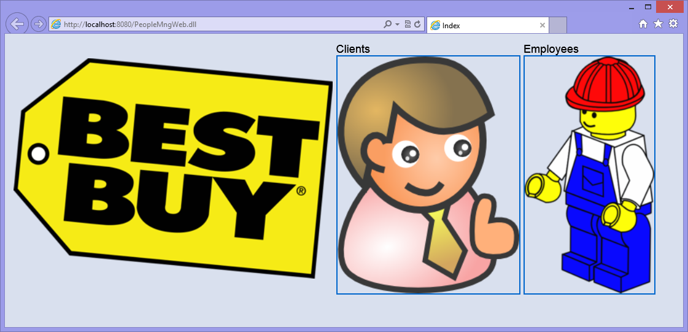This screenshot has height=332, width=688.
Task: Go to the Home page icon
Action: tap(643, 24)
